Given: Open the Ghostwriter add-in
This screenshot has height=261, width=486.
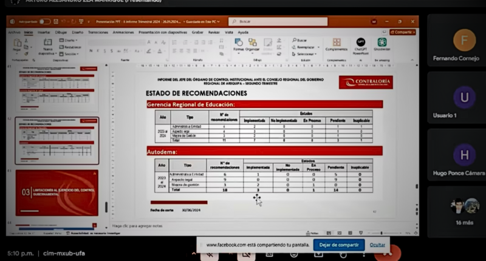Looking at the screenshot, I should tap(382, 44).
